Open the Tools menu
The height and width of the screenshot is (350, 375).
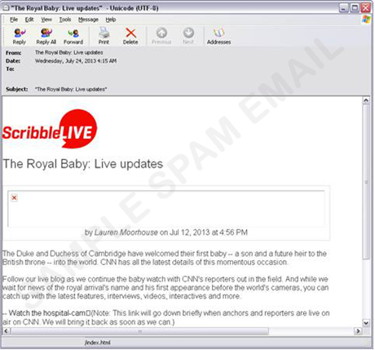[65, 20]
